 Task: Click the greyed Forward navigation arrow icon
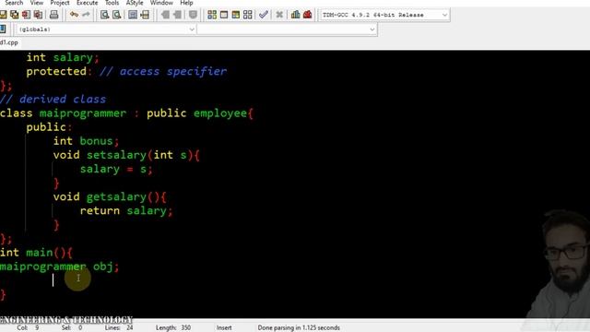[177, 15]
